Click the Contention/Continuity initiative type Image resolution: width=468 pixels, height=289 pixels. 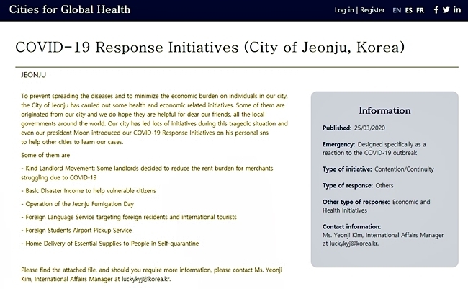pyautogui.click(x=404, y=169)
